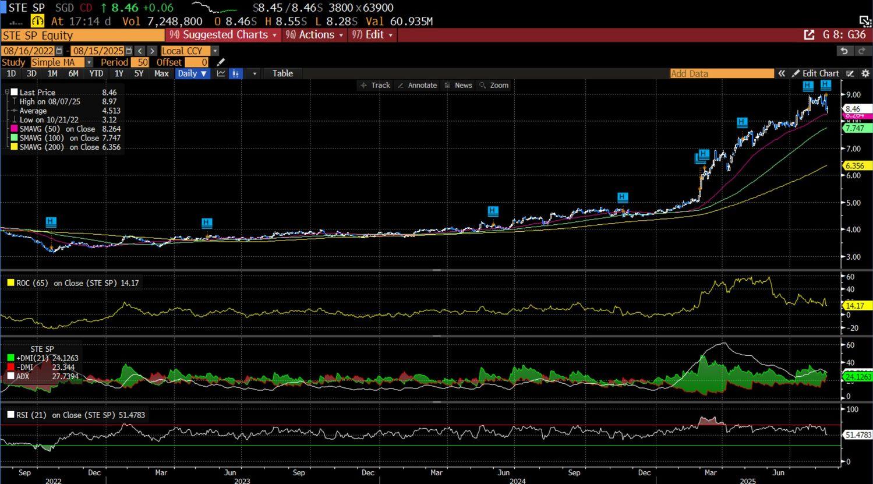
Task: Click the pencil icon beside Offset
Action: click(x=221, y=62)
